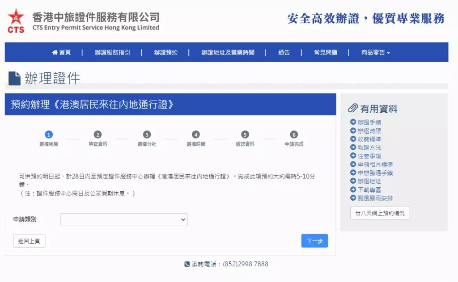458x282 pixels.
Task: Click the 返回上頁 button
Action: [29, 241]
